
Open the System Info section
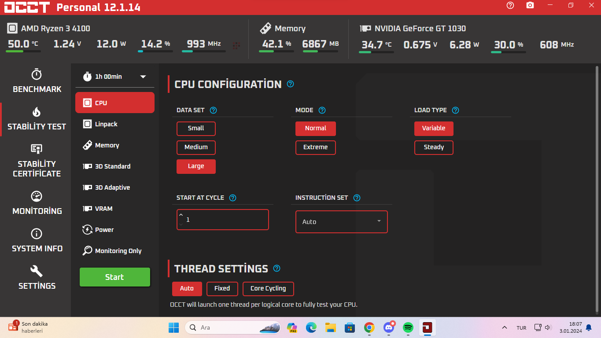[37, 240]
